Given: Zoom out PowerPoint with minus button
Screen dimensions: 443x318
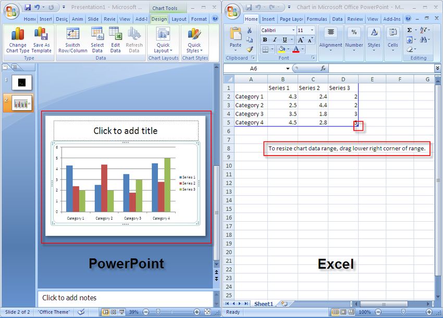Looking at the screenshot, I should click(x=146, y=312).
